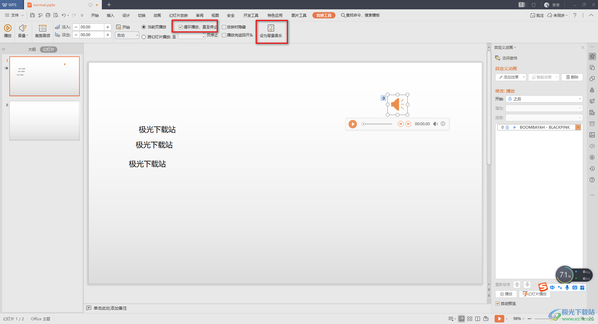The height and width of the screenshot is (324, 598).
Task: Click the fast-forward button in audio player
Action: (x=408, y=124)
